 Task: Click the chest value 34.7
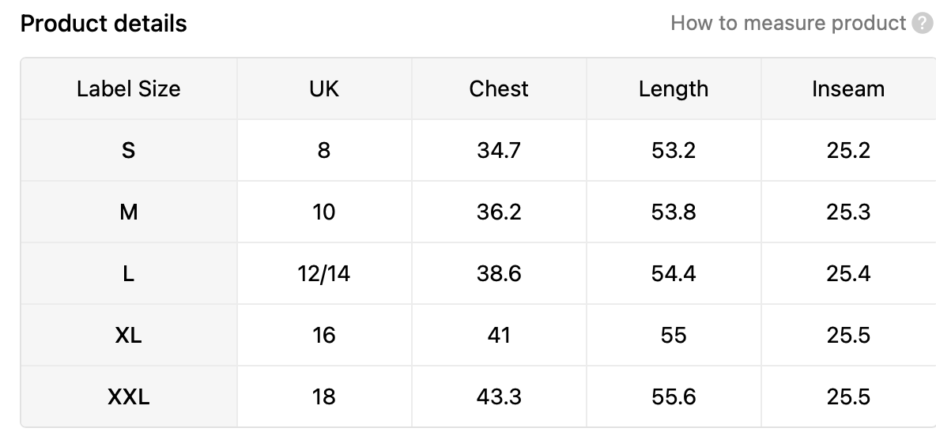499,150
